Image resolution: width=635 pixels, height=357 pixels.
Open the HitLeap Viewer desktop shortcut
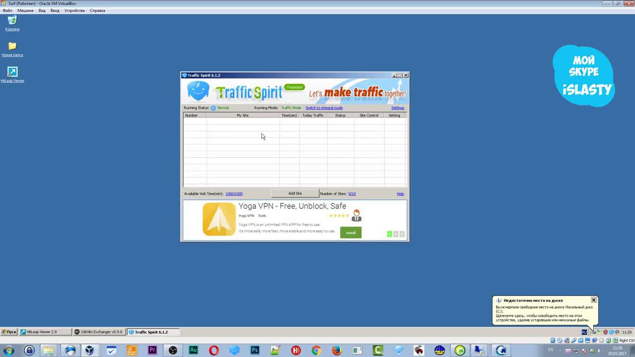coord(12,74)
